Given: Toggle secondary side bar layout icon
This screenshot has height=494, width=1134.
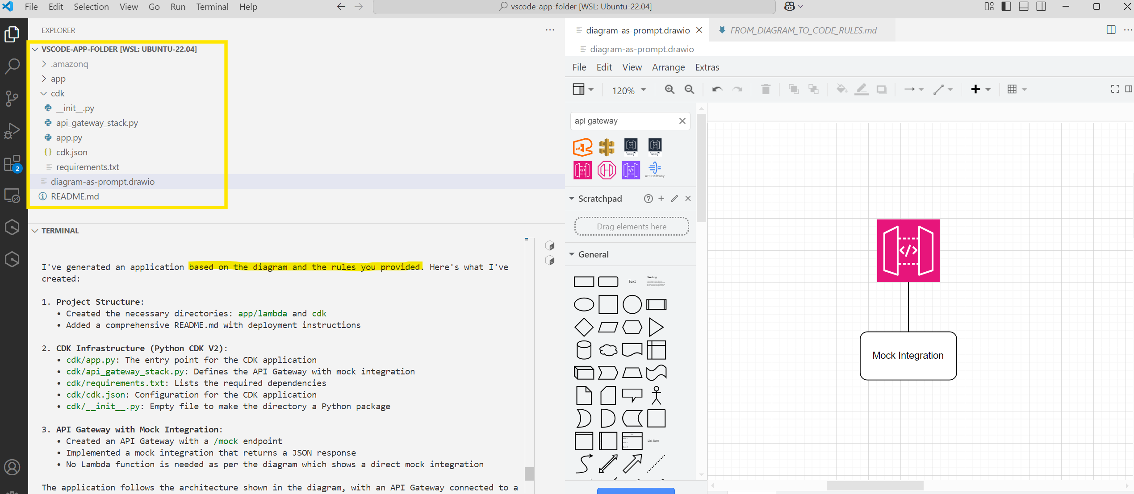Looking at the screenshot, I should coord(1041,6).
